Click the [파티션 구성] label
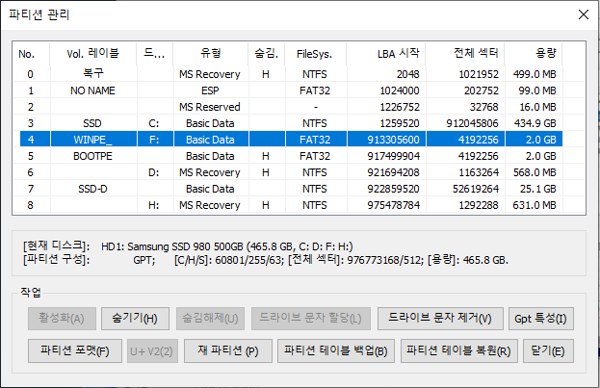600x388 pixels. (x=56, y=259)
